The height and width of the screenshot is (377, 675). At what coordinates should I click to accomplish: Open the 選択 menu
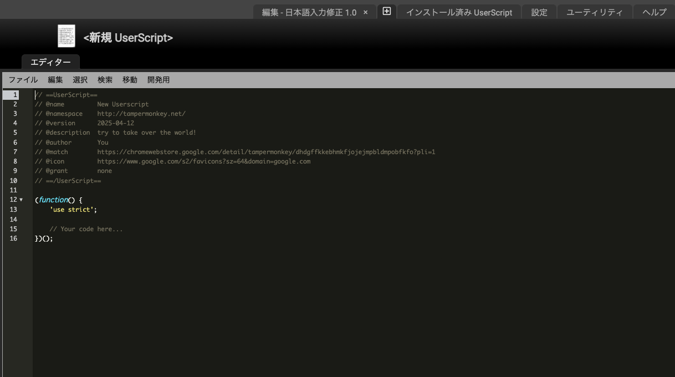(x=80, y=80)
